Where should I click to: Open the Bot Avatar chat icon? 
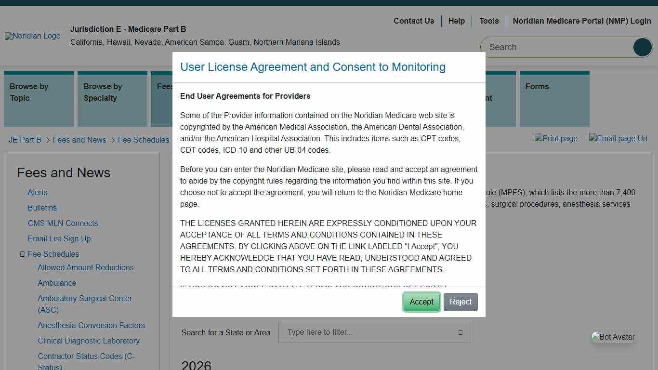pos(613,337)
